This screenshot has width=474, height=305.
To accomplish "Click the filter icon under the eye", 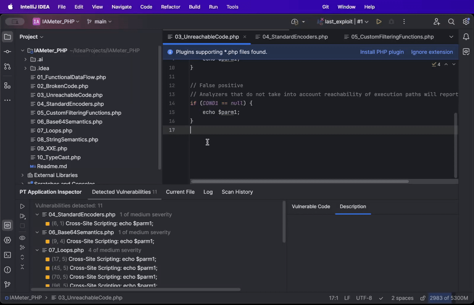I will [x=22, y=247].
